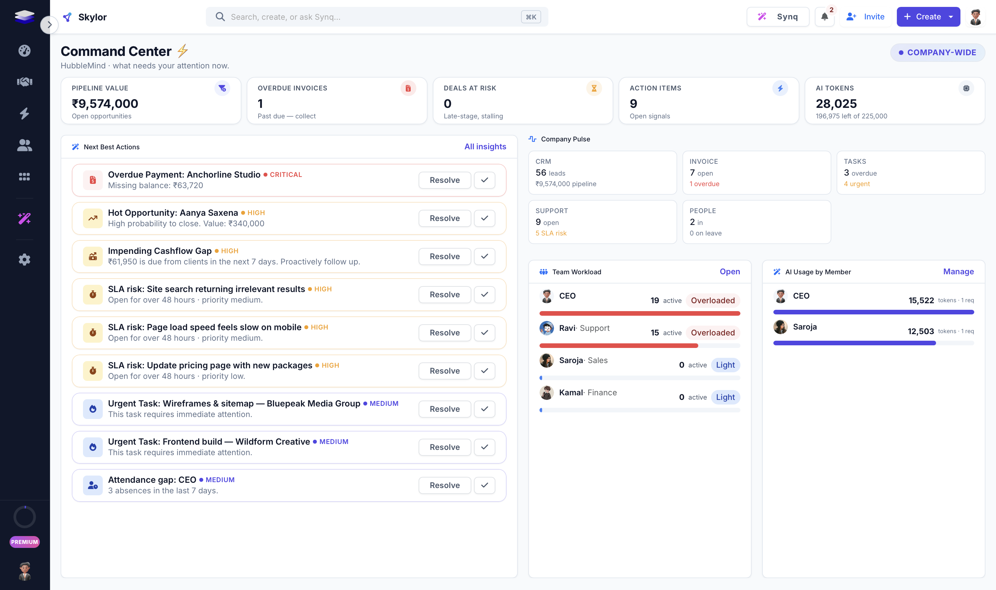Click the hourglass icon on Deals at Risk
Image resolution: width=996 pixels, height=590 pixels.
(x=594, y=88)
